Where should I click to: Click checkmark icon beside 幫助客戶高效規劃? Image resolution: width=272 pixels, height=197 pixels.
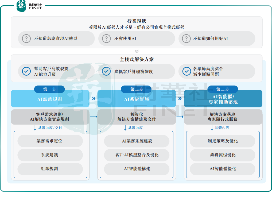click(26, 71)
